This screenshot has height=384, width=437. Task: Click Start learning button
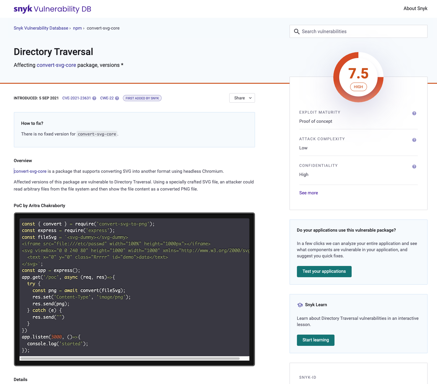point(316,340)
